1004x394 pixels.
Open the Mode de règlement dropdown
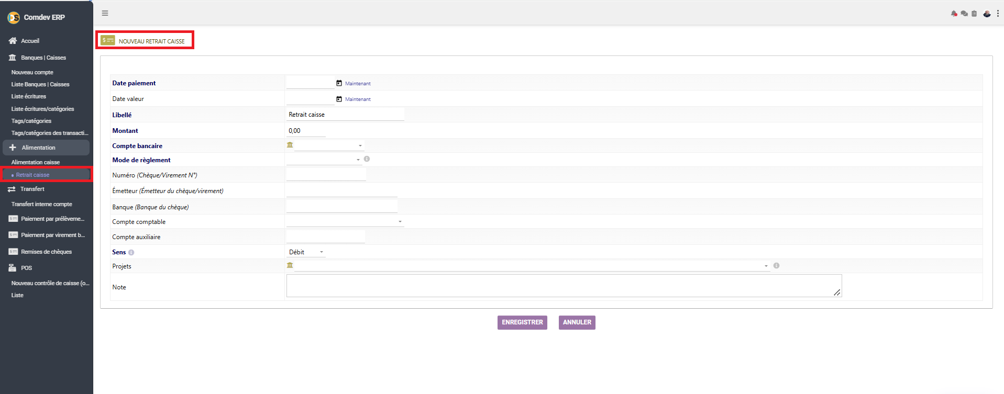(324, 160)
